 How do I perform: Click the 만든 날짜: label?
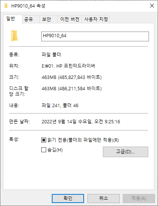coord(19,121)
